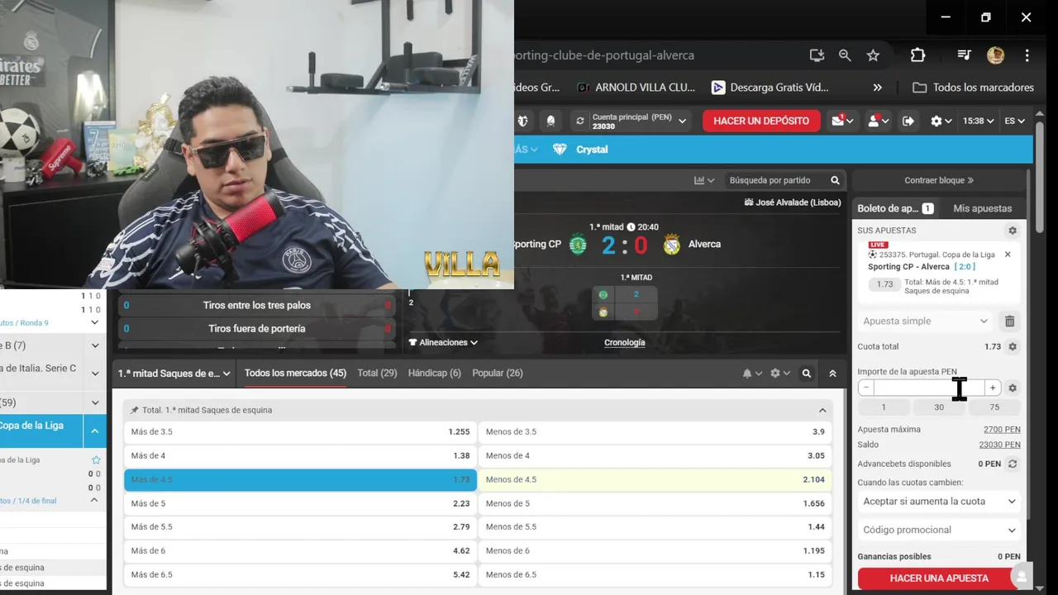Decrease stake with the minus button
1058x595 pixels.
tap(865, 388)
